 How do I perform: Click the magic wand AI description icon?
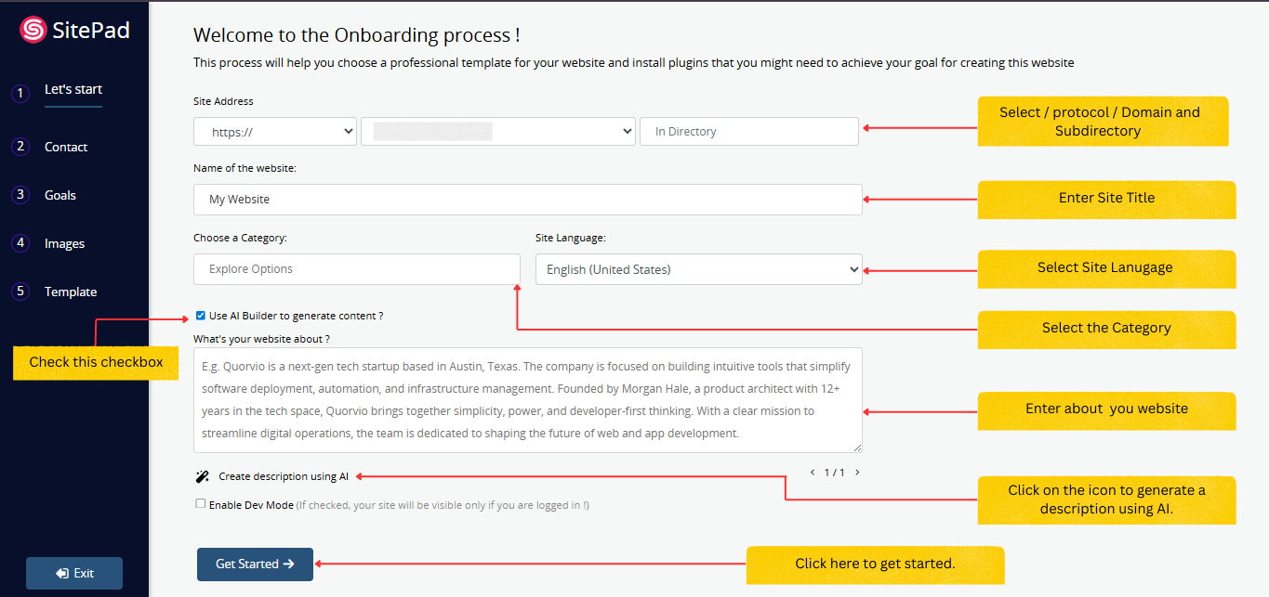point(203,476)
